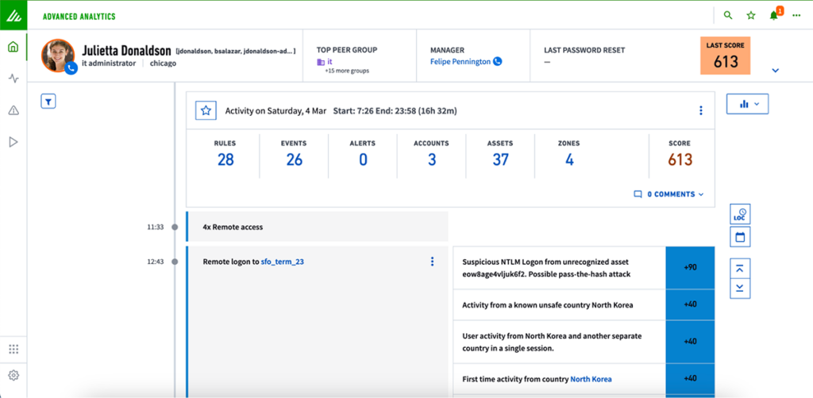Open the settings gear in sidebar
The width and height of the screenshot is (813, 398).
click(x=13, y=375)
